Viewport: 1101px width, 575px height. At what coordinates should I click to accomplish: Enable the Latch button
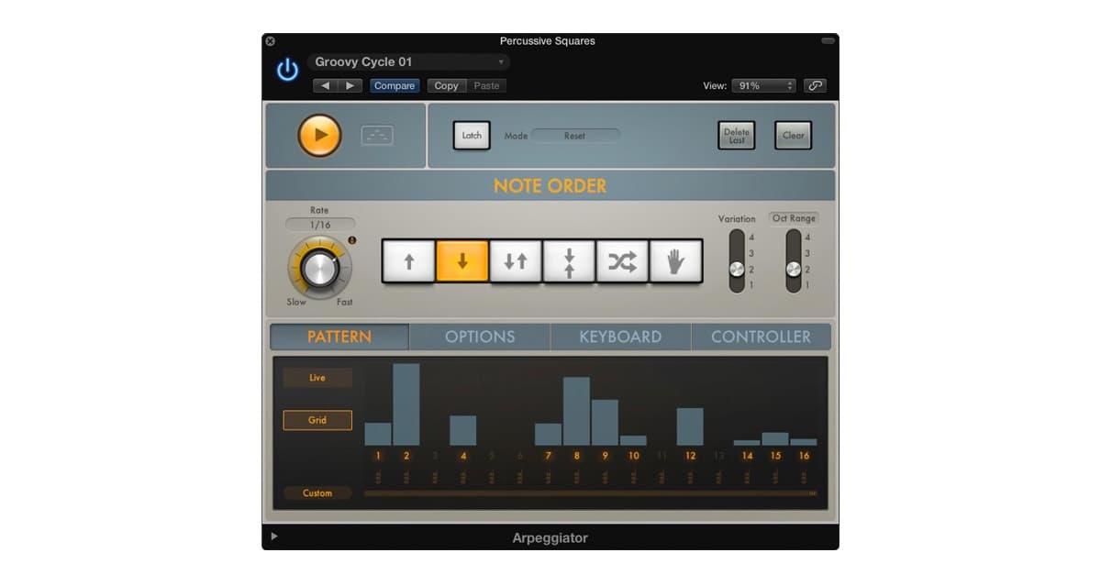[x=472, y=136]
